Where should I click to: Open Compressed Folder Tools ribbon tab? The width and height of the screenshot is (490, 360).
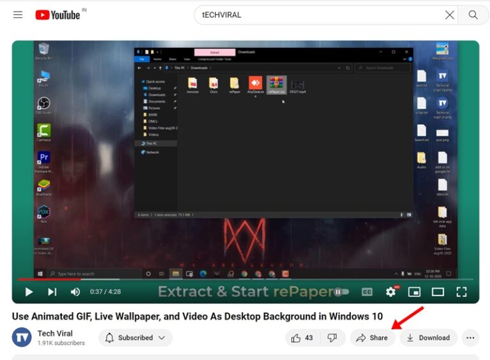tap(214, 59)
